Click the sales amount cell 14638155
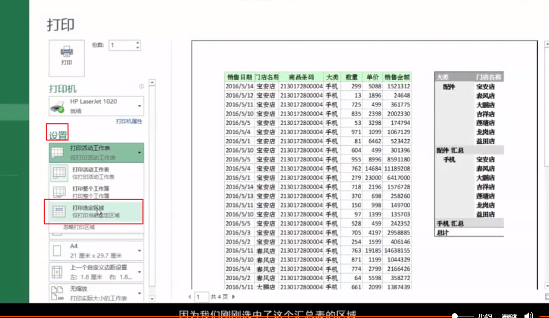 pos(397,251)
